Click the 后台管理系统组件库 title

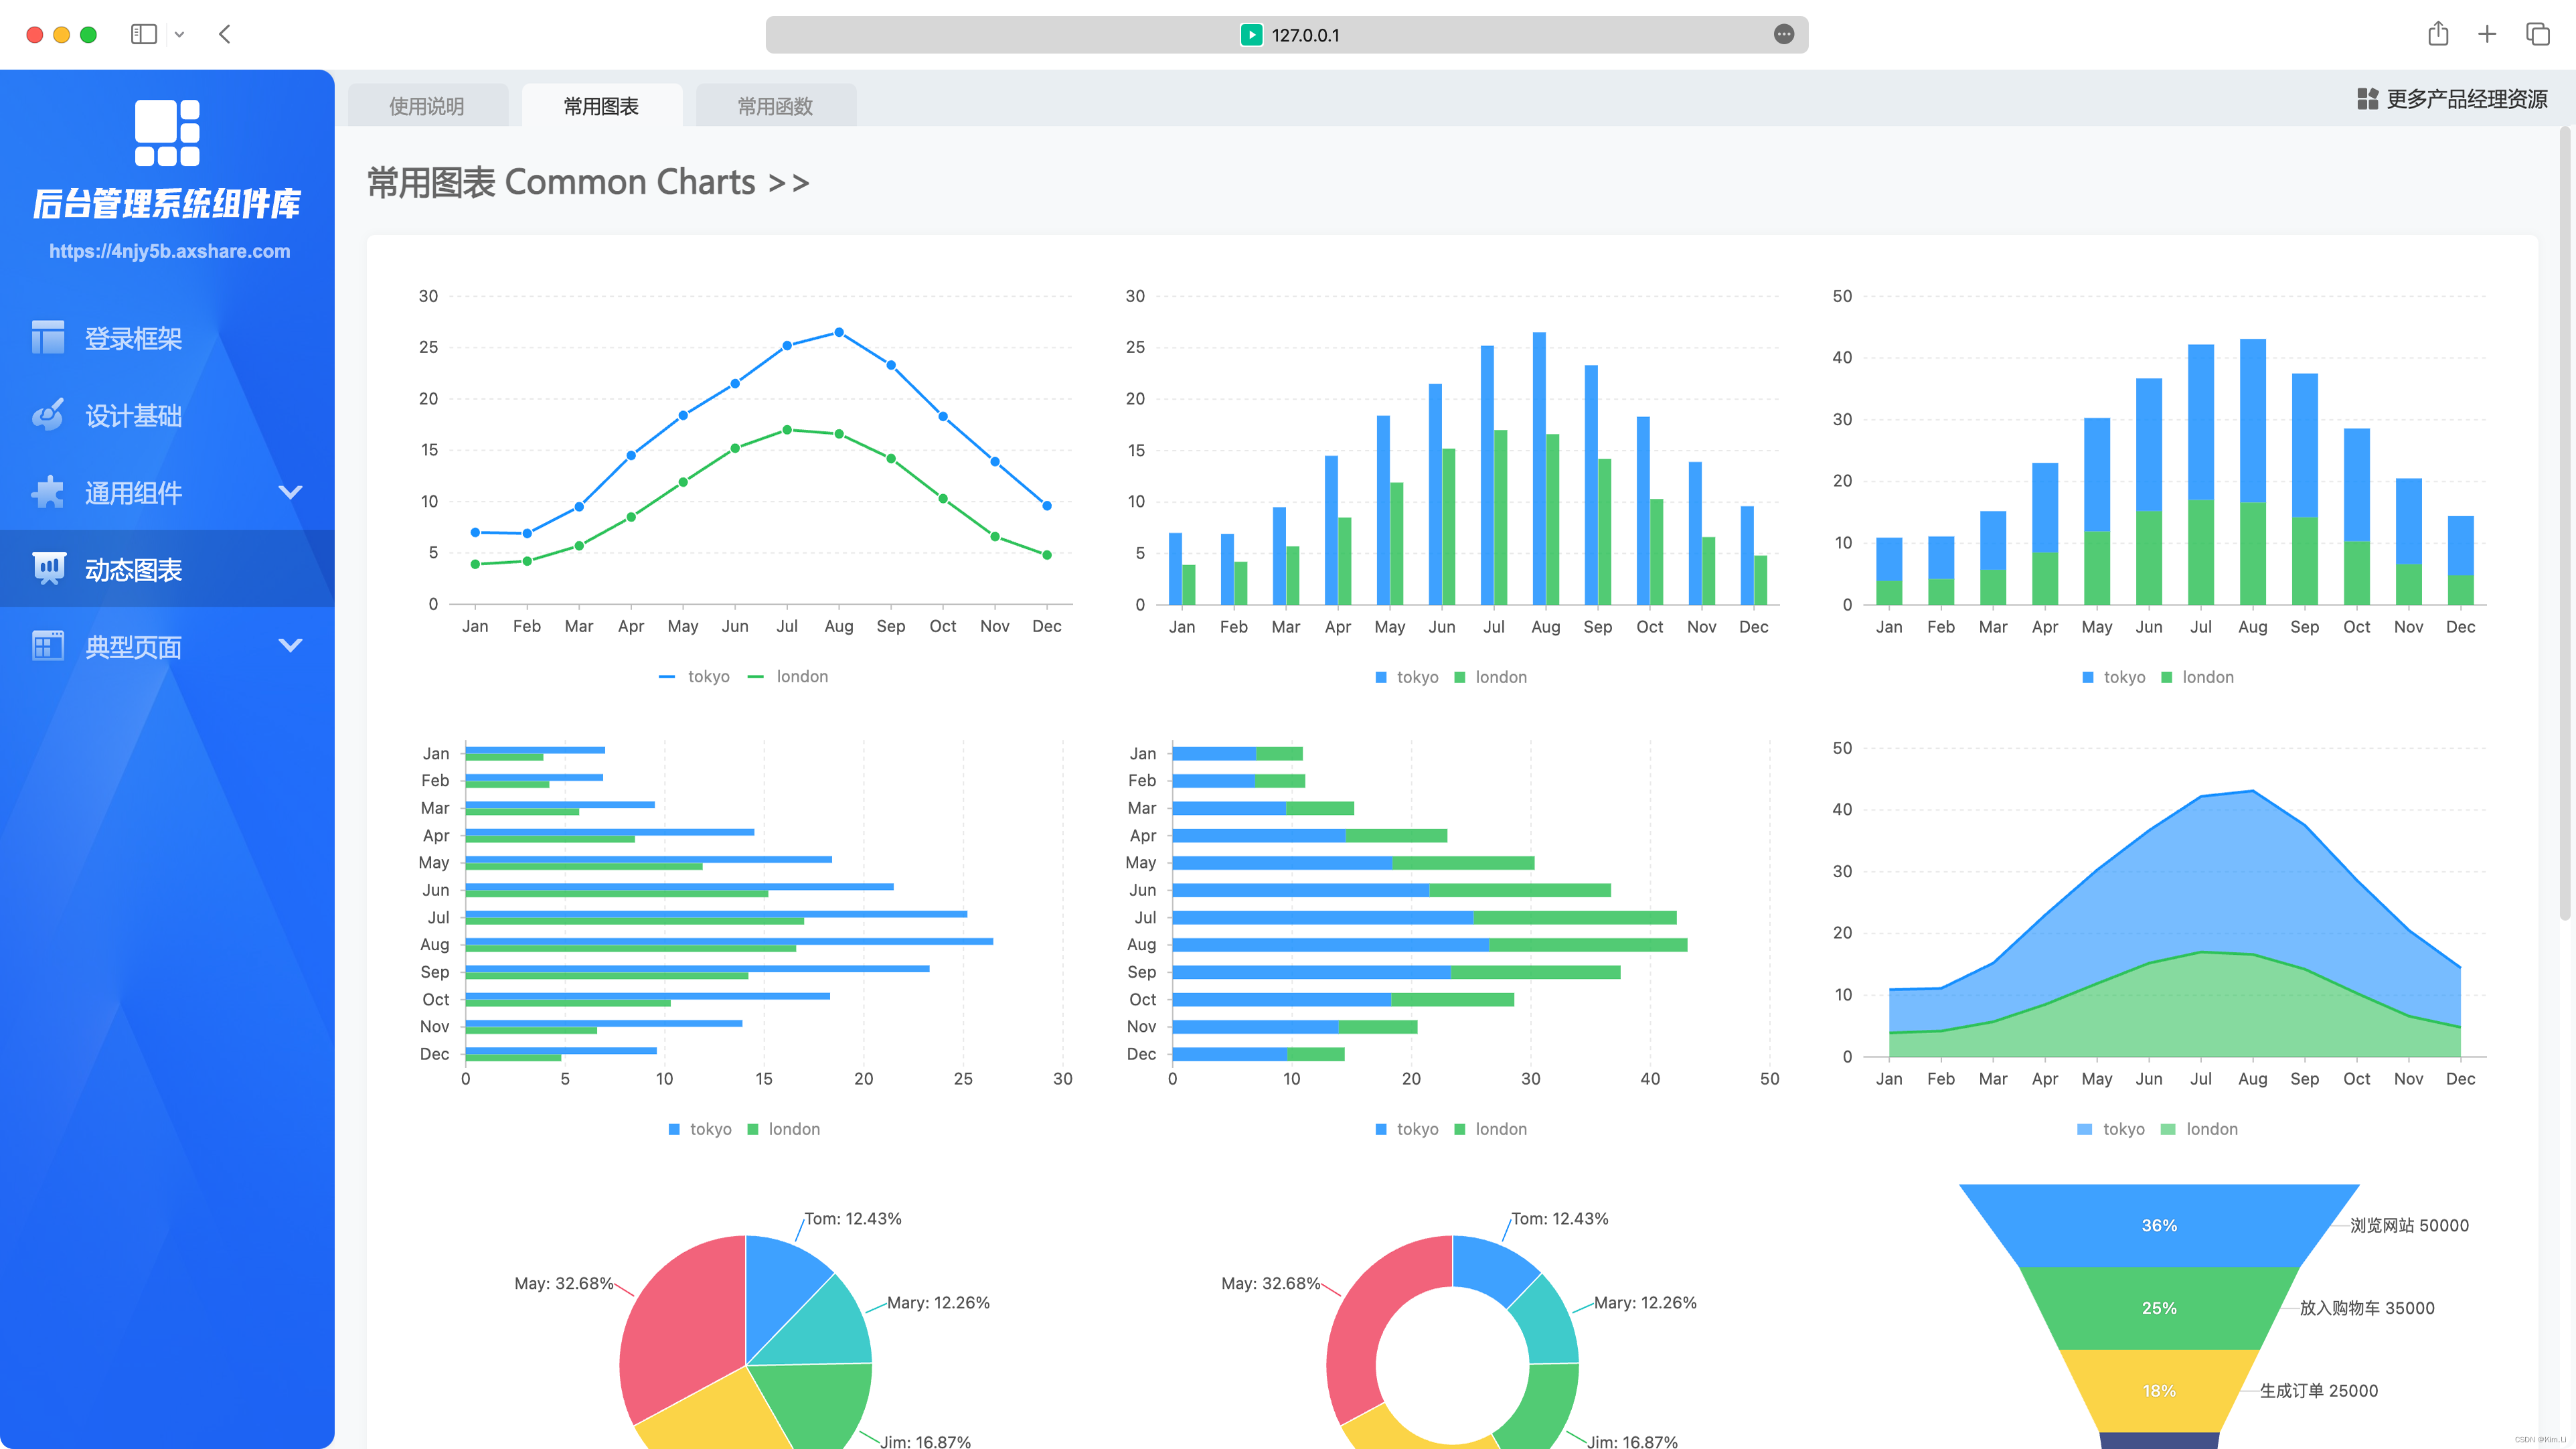coord(167,203)
